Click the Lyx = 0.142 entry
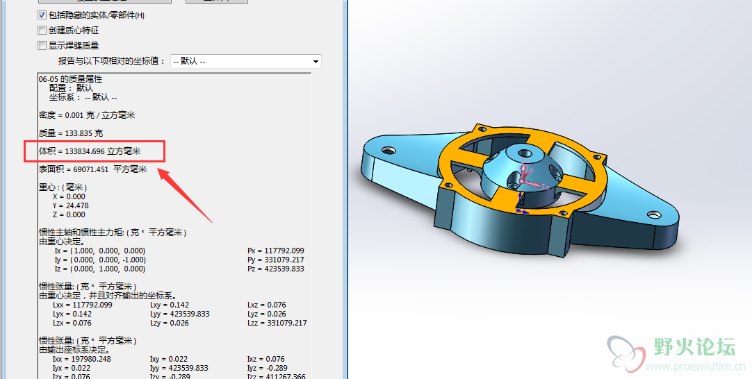This screenshot has width=752, height=379. pyautogui.click(x=72, y=314)
